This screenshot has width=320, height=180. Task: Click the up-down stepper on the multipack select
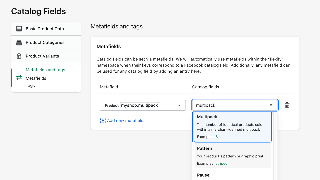pyautogui.click(x=271, y=105)
